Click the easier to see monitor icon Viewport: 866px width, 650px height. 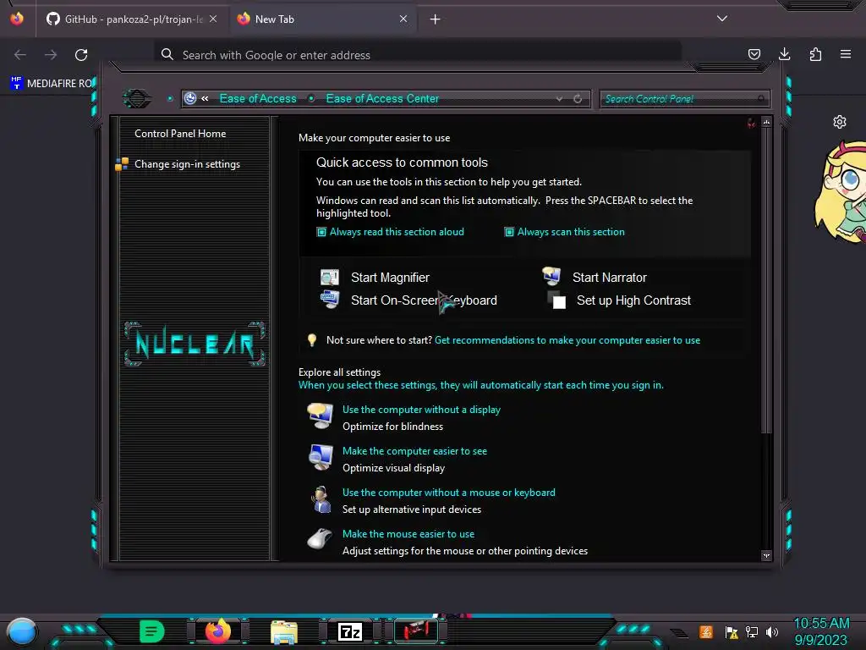point(321,458)
